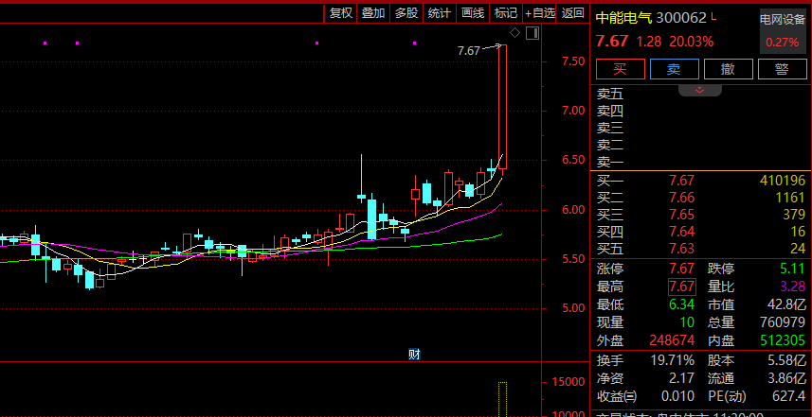Switch to 多股 multi-stock view
This screenshot has height=417, width=812.
pyautogui.click(x=406, y=12)
